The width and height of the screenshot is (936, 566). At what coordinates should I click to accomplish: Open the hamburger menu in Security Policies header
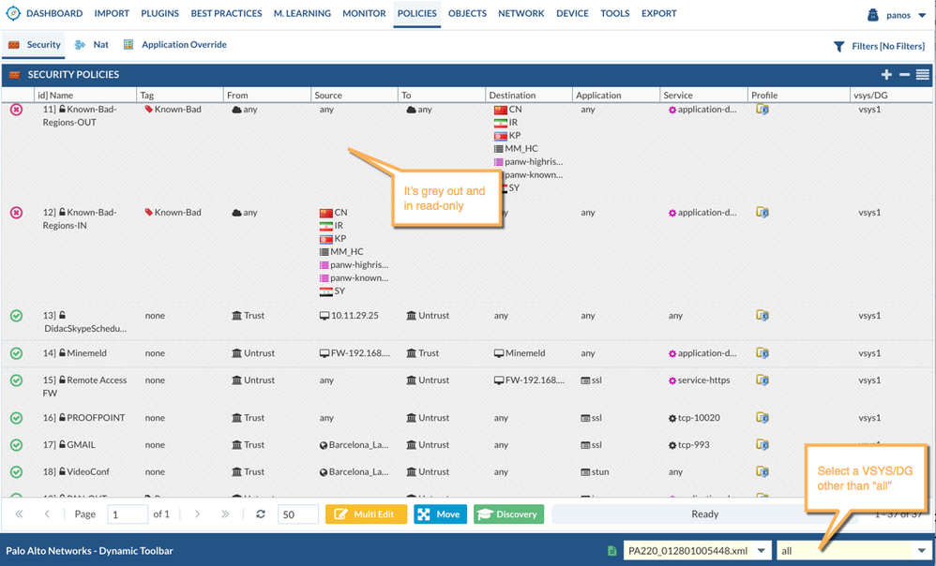(x=923, y=75)
